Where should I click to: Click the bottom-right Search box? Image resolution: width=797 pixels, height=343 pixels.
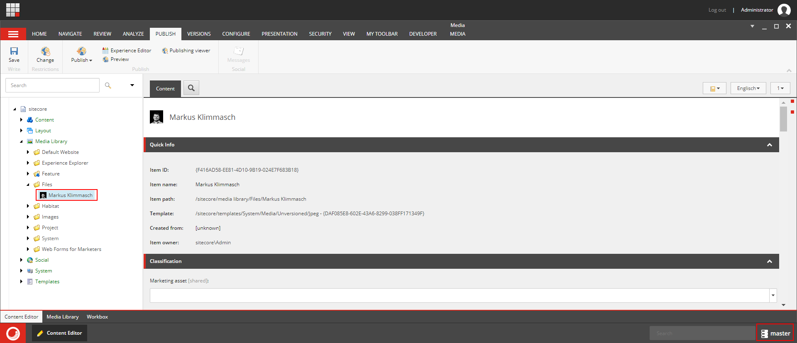(x=702, y=333)
